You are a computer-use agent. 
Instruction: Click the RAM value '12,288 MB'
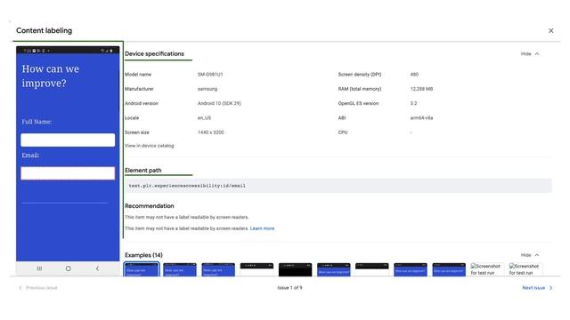[x=421, y=89]
